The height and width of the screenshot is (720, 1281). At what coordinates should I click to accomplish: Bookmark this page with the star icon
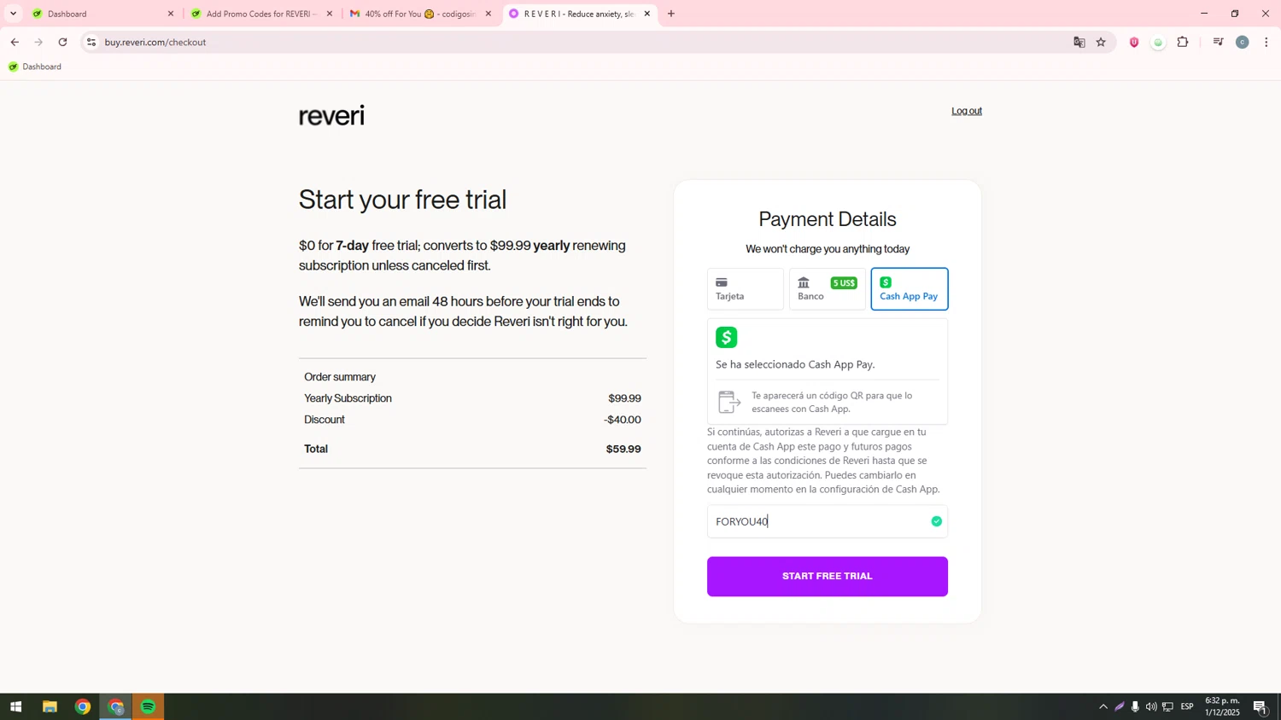pyautogui.click(x=1101, y=42)
